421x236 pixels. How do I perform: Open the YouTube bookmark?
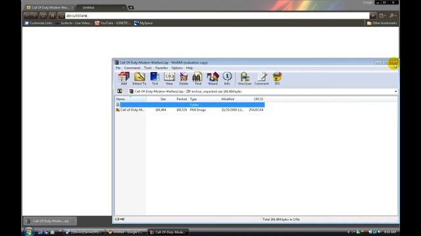point(112,23)
